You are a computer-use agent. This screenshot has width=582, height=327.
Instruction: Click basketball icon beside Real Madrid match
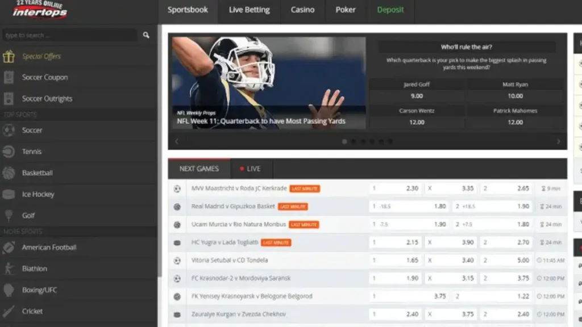coord(177,207)
